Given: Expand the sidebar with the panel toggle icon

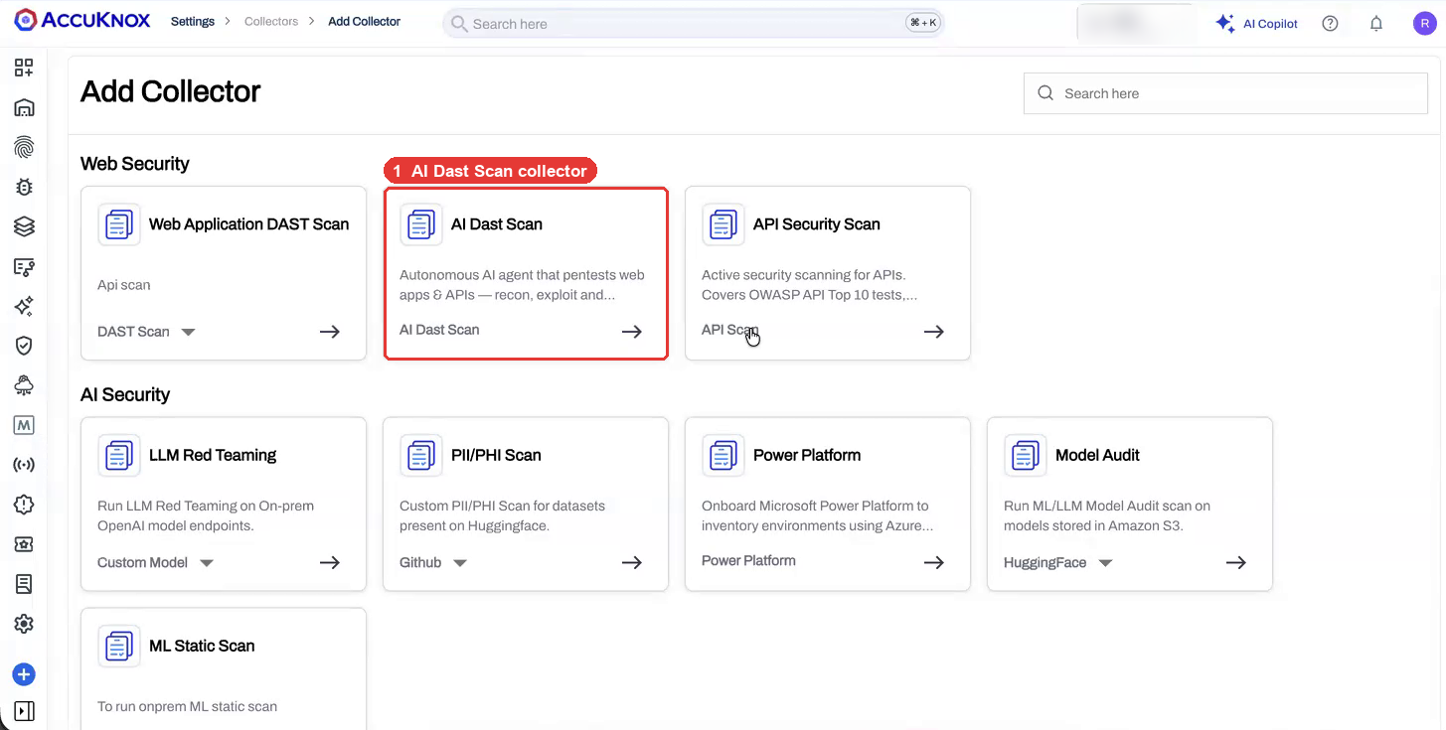Looking at the screenshot, I should coord(24,711).
